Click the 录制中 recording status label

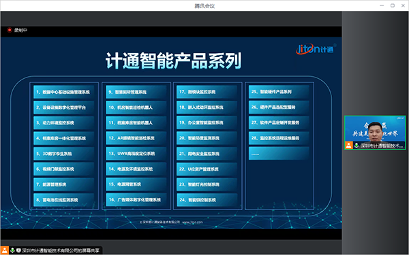pyautogui.click(x=20, y=31)
